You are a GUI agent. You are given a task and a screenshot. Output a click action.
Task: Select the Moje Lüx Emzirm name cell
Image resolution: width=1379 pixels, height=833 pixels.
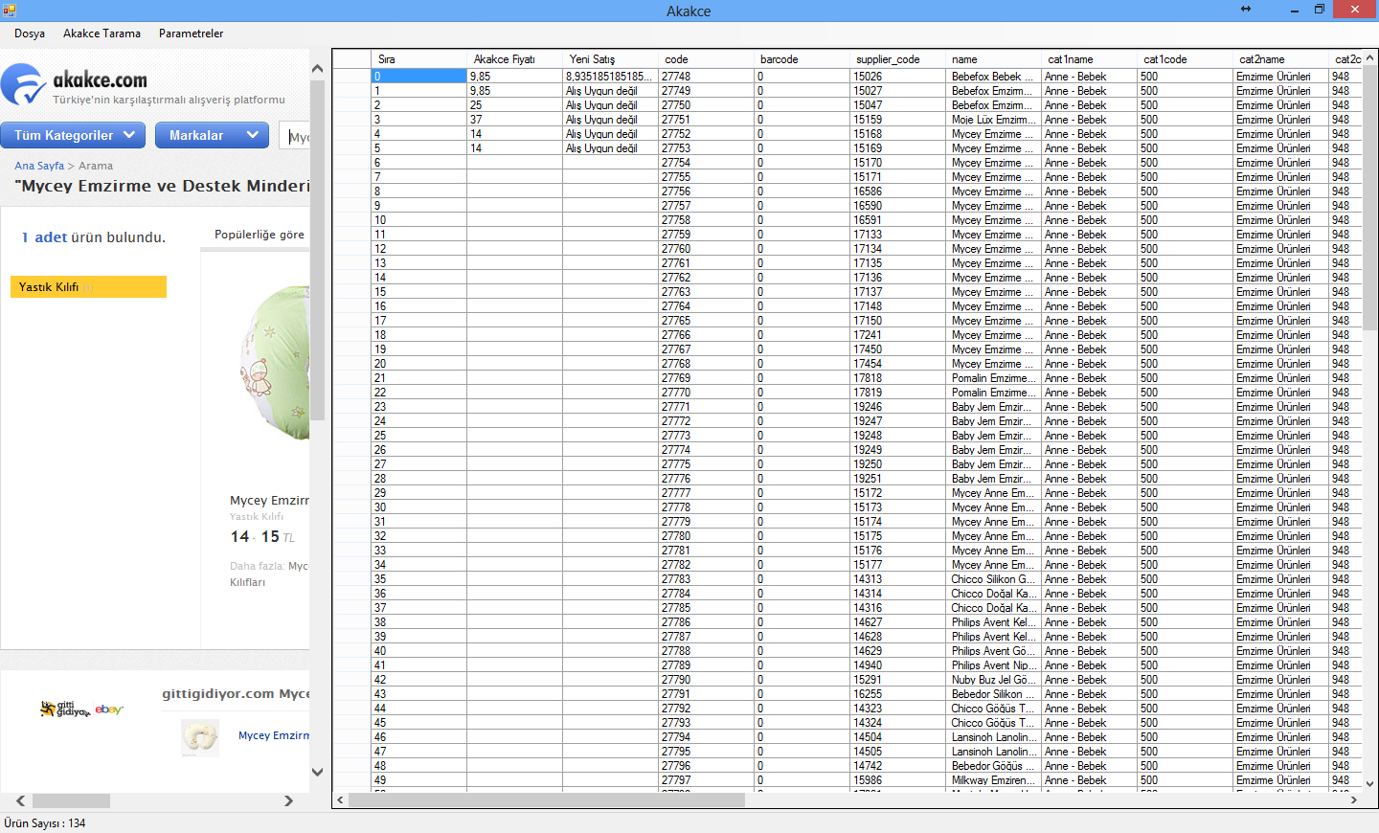click(x=994, y=120)
